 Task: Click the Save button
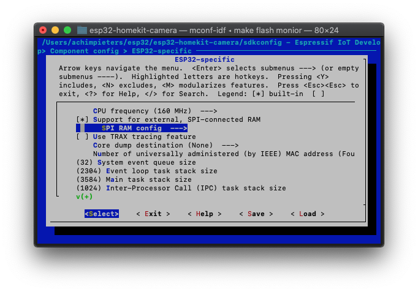pos(256,214)
